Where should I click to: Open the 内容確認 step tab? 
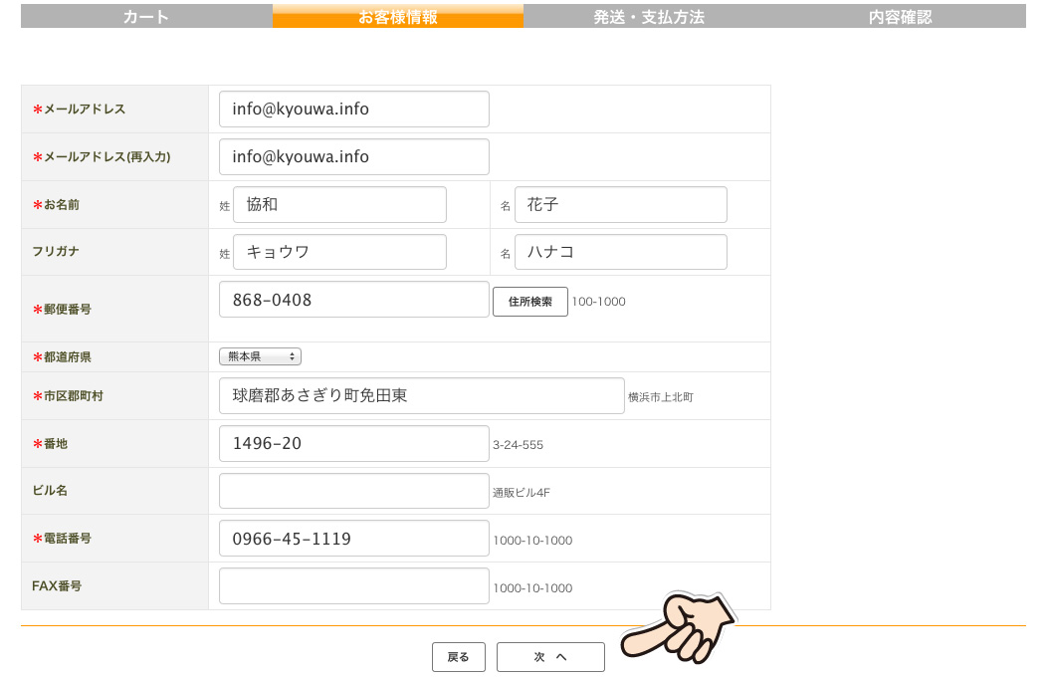pyautogui.click(x=900, y=17)
